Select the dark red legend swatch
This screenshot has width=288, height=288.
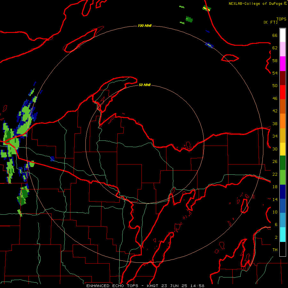pos(283,78)
